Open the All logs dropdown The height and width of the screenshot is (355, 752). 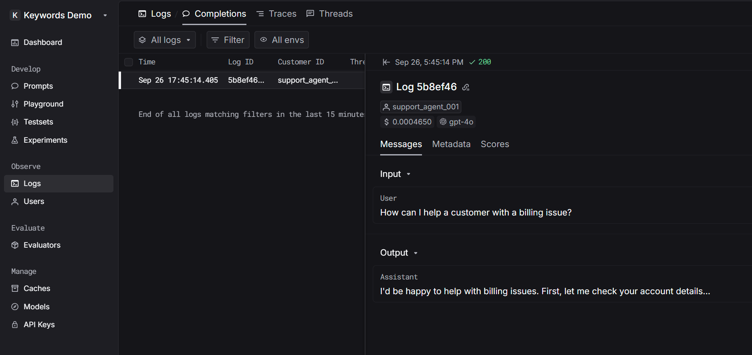[x=165, y=40]
